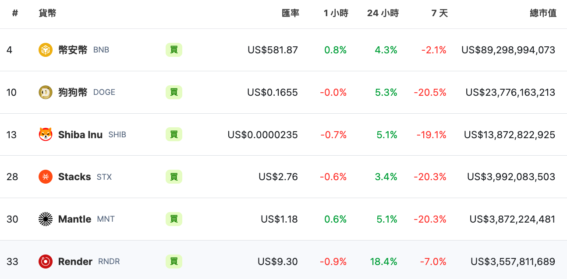
Task: Sort by the # rank column header
Action: point(15,13)
